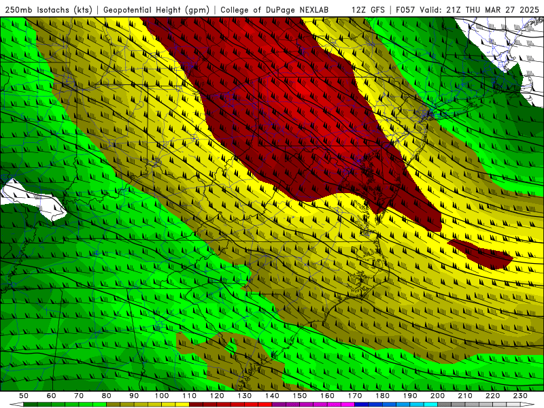Click the 220 value on the color scale
Viewport: 544px width, 408px height.
click(493, 396)
